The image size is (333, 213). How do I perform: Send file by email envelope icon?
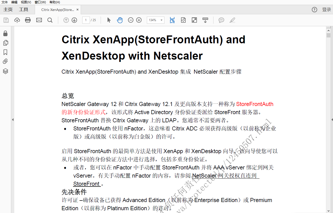(39, 20)
